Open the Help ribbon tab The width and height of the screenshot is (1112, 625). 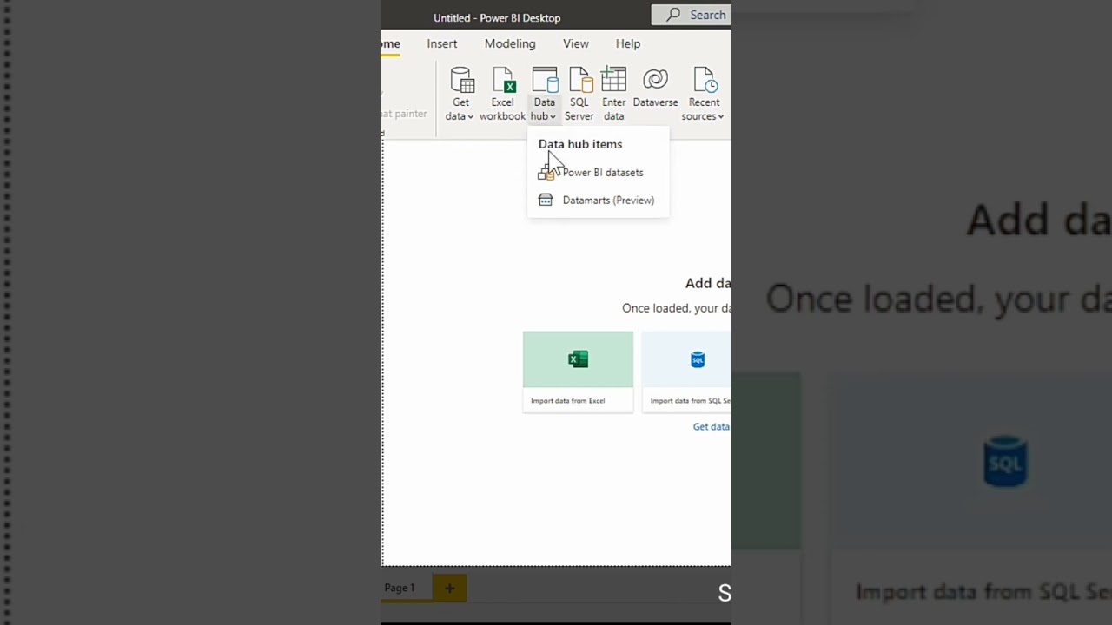pyautogui.click(x=628, y=43)
